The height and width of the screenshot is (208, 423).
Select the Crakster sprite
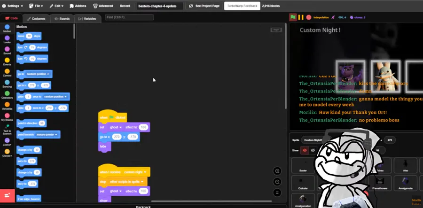click(x=303, y=183)
